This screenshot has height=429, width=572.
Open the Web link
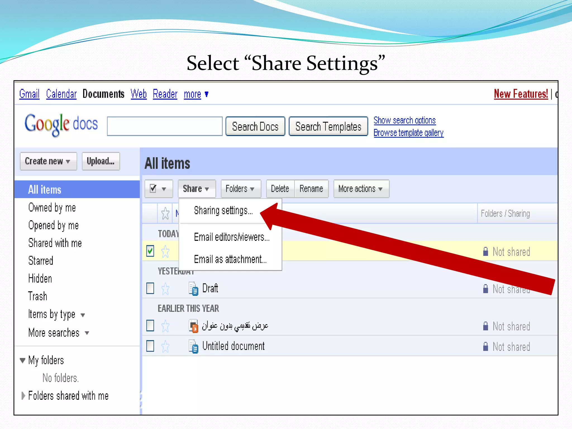139,94
